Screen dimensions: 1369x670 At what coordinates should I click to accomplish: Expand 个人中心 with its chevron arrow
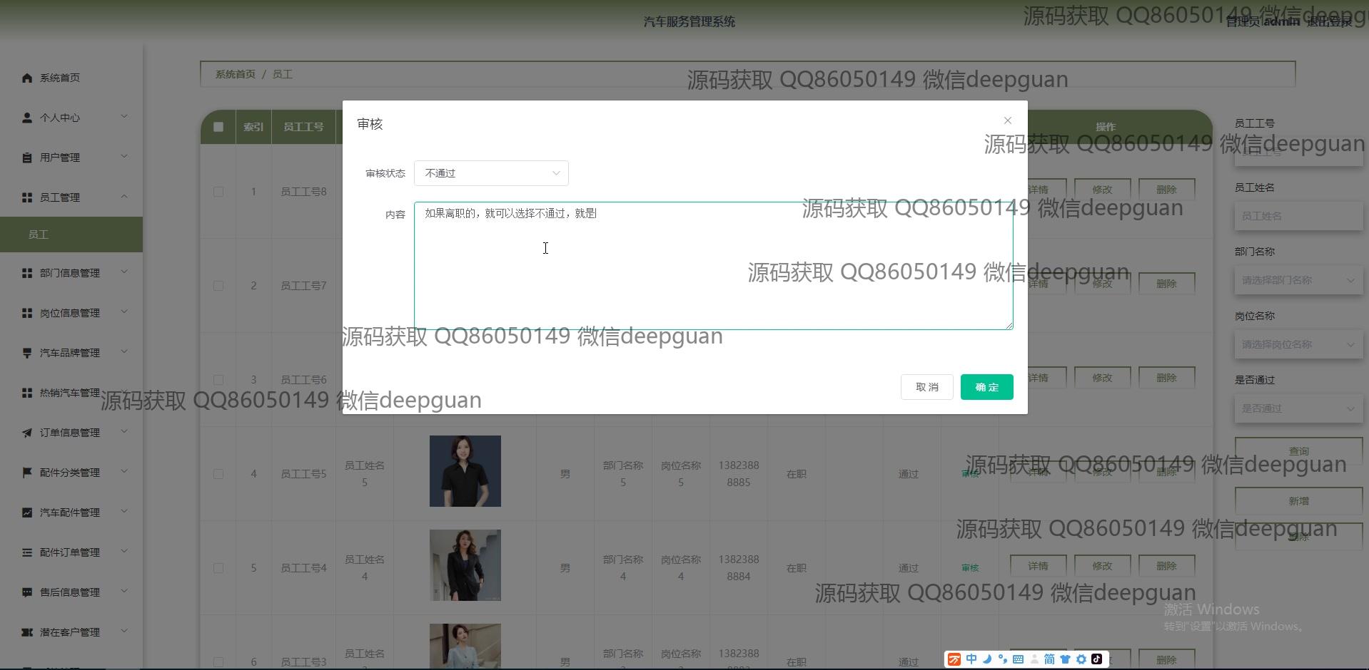(x=124, y=117)
